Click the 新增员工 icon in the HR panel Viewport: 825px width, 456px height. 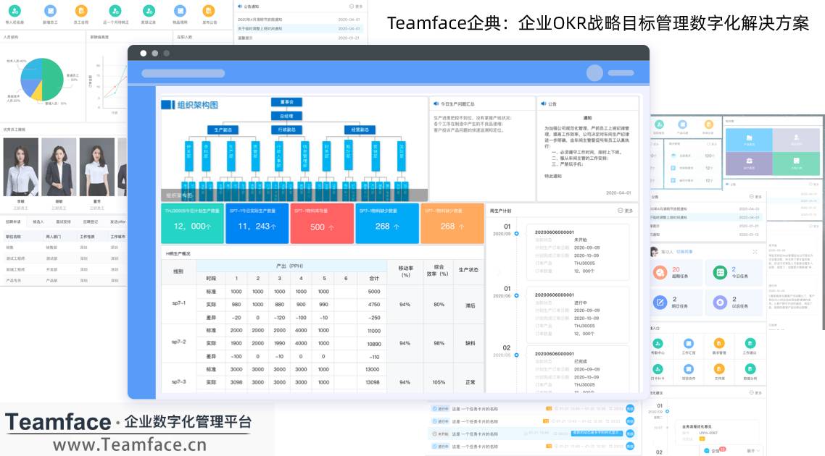[x=50, y=11]
